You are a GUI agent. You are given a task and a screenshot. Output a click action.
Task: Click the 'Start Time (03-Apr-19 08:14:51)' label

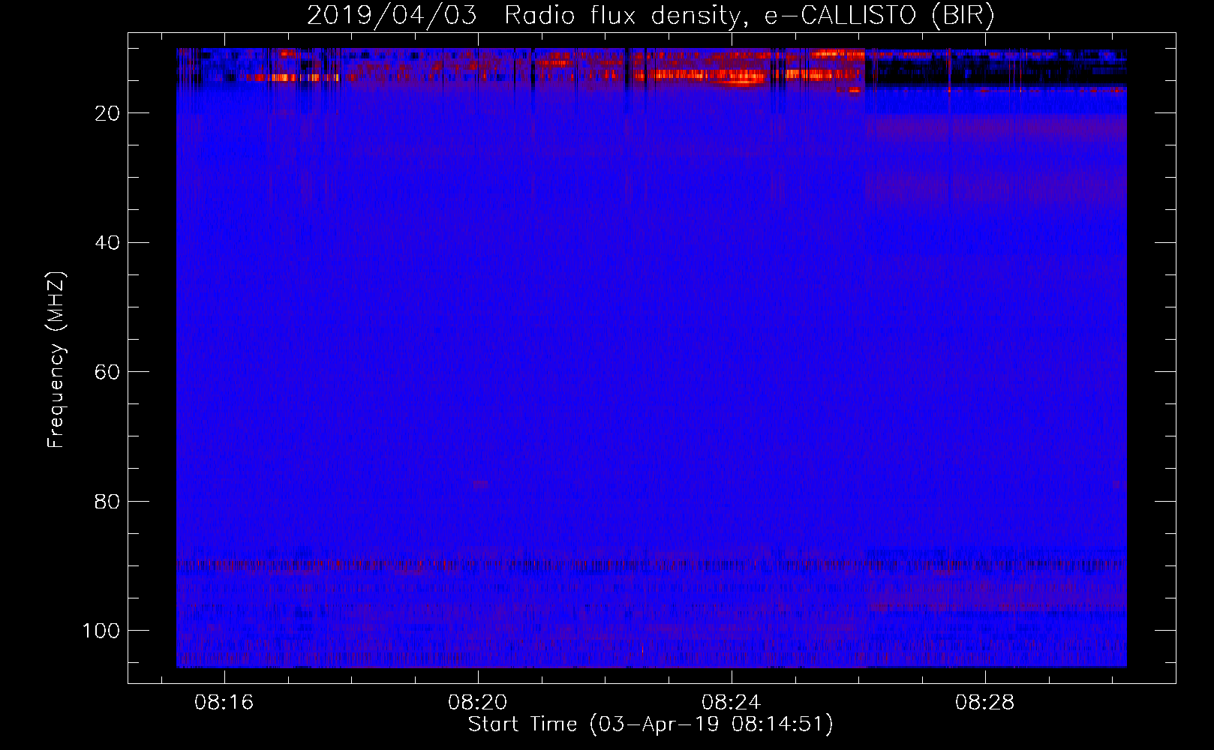click(651, 724)
